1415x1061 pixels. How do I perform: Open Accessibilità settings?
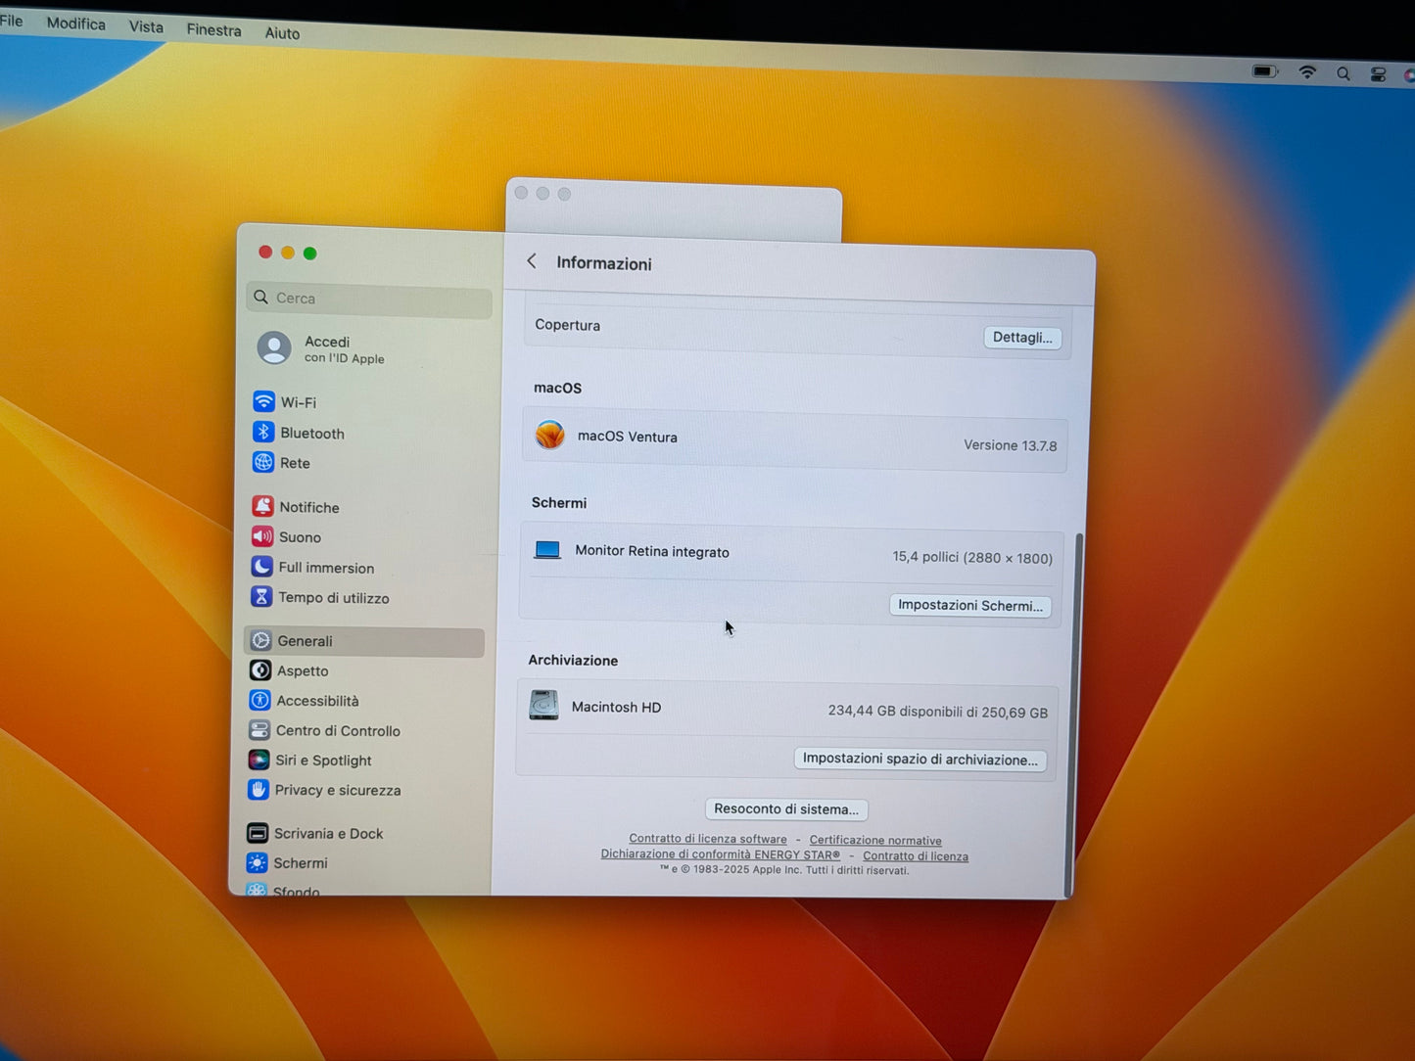tap(305, 701)
